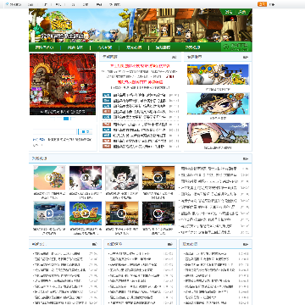
Task: Click the lava boss slideshow image
Action: click(x=63, y=84)
